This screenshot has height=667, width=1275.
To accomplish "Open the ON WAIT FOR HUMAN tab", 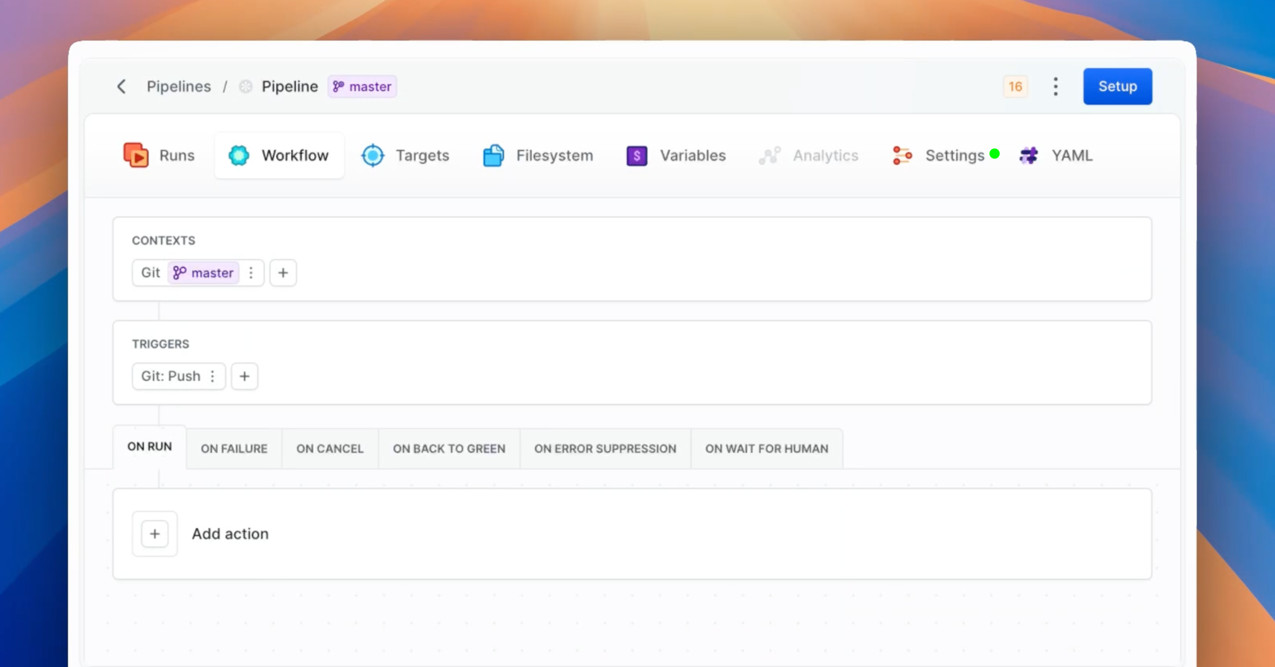I will [x=767, y=449].
